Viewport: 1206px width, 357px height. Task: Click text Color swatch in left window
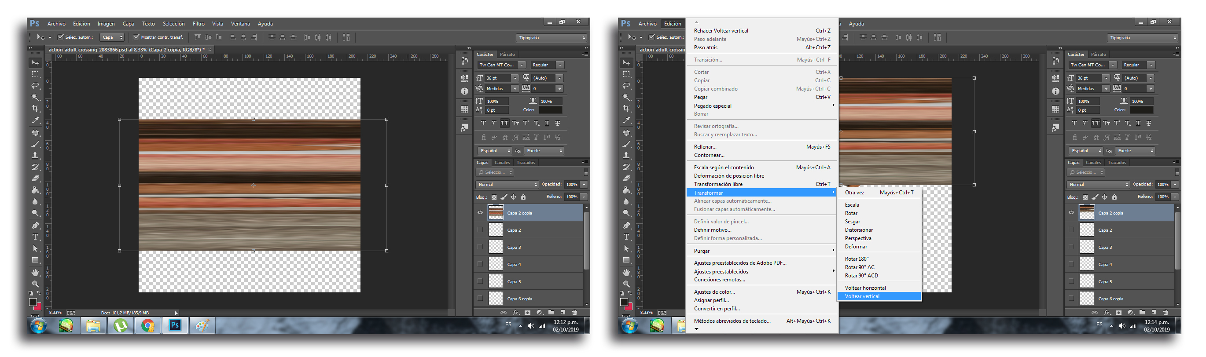550,110
